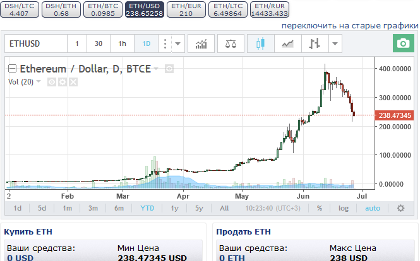Set range to 1m
Screen dimensions: 420x261
(67, 208)
